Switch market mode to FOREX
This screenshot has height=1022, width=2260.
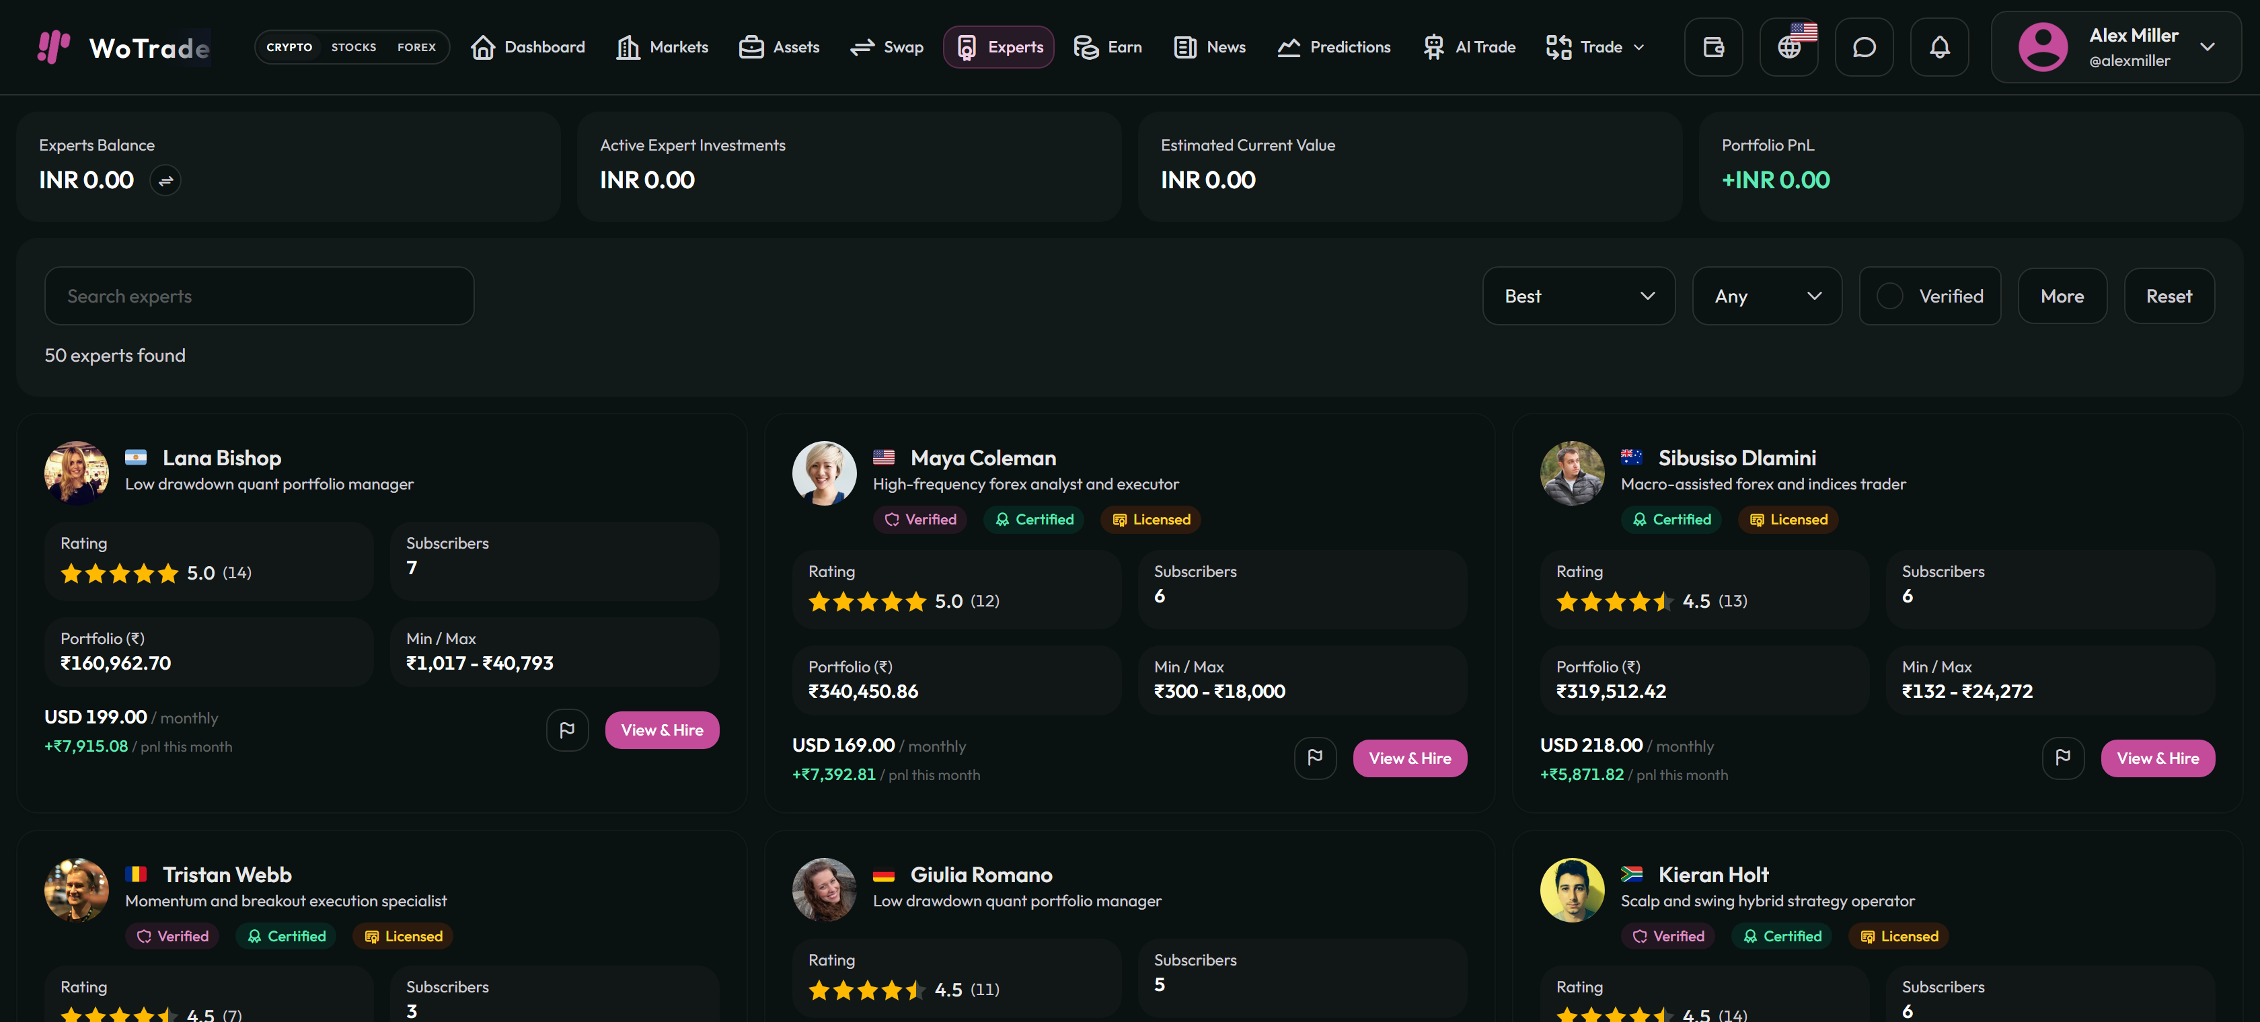coord(417,47)
